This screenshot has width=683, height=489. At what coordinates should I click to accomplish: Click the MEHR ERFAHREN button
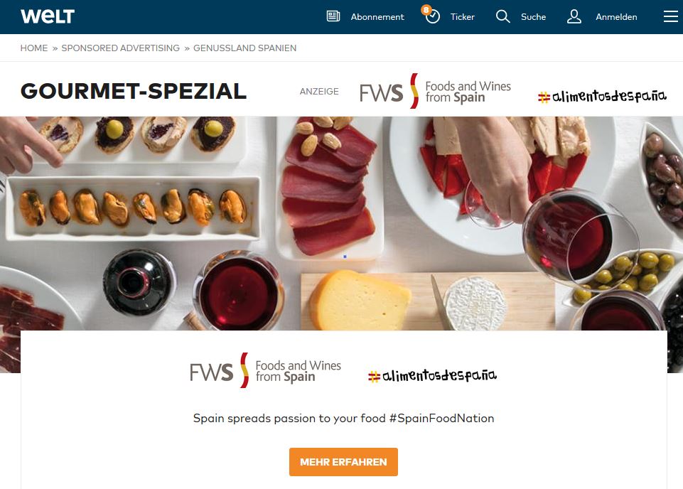[343, 461]
